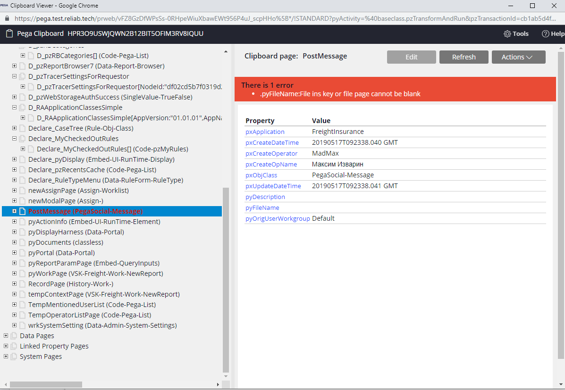The height and width of the screenshot is (390, 565).
Task: Maximize the Clipboard Viewer Chrome window
Action: 532,6
